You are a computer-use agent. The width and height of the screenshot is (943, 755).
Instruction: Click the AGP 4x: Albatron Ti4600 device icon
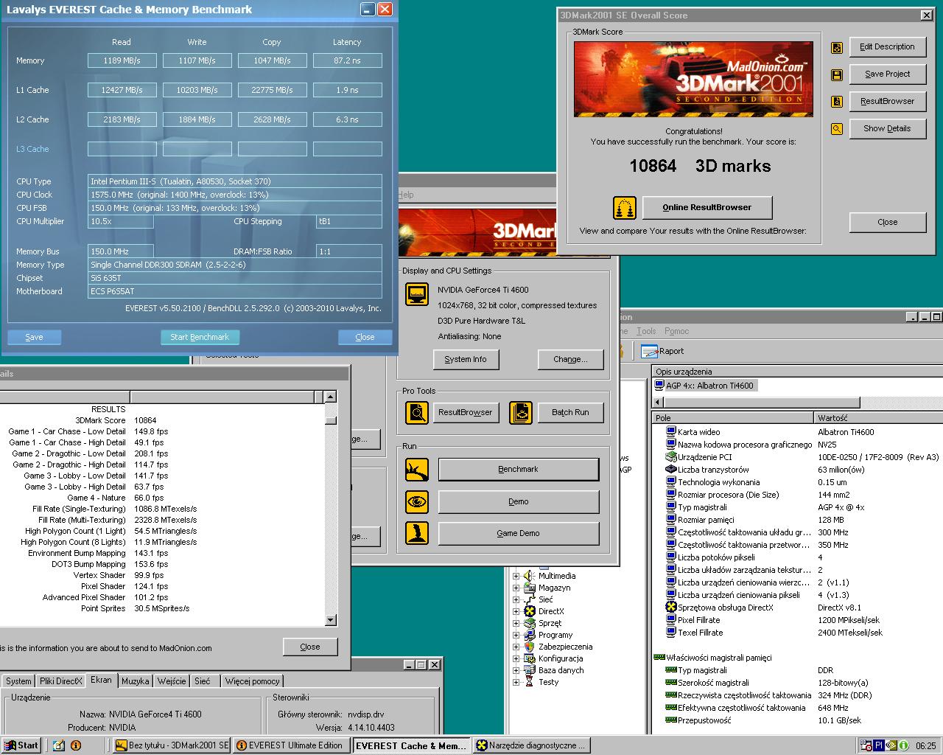tap(659, 386)
